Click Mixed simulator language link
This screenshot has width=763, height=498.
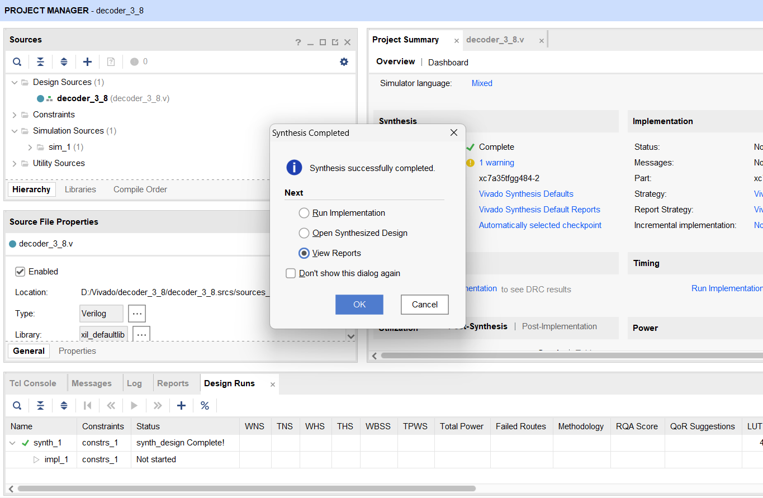(x=482, y=83)
